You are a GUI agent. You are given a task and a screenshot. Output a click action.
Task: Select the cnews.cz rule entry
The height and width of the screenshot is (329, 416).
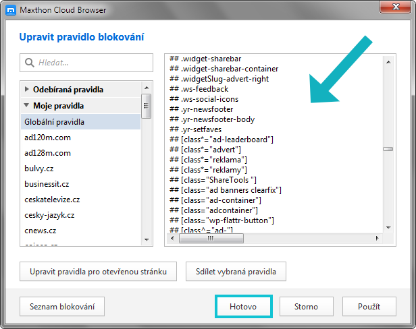pos(40,231)
